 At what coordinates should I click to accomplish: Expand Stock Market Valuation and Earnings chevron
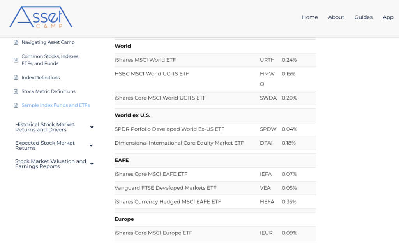(92, 164)
